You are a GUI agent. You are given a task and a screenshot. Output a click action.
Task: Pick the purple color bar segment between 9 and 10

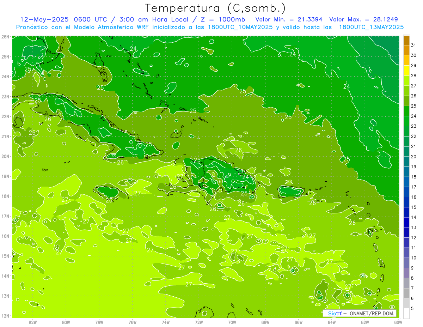(x=407, y=263)
